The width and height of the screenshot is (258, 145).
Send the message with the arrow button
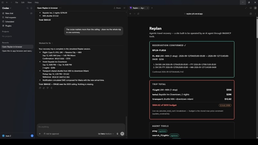coord(122,134)
